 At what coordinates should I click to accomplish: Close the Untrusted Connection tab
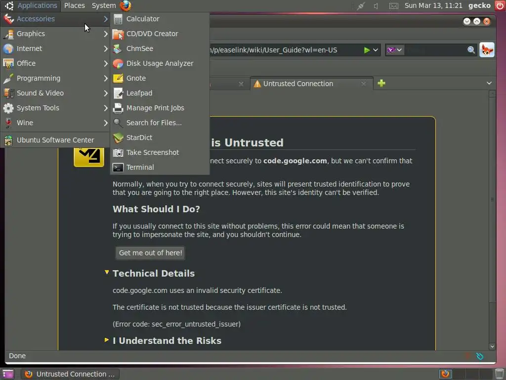[x=364, y=84]
